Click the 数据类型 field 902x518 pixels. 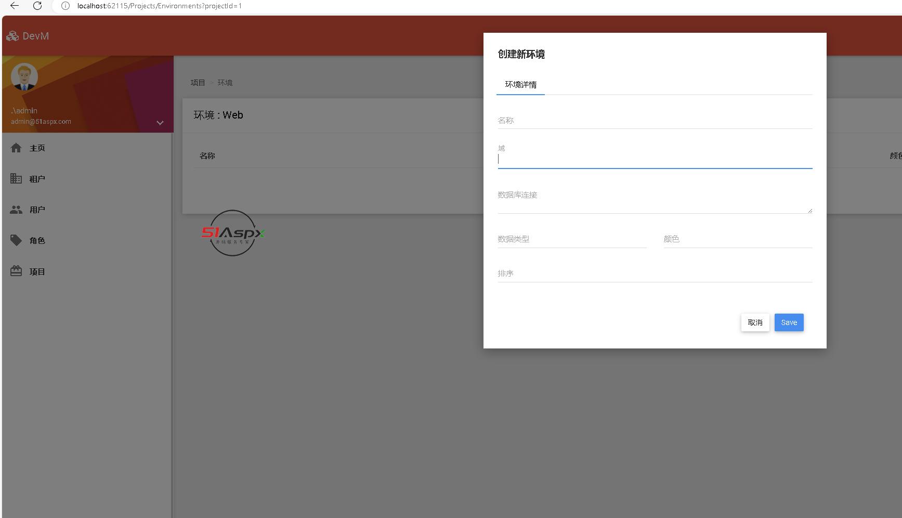[572, 239]
